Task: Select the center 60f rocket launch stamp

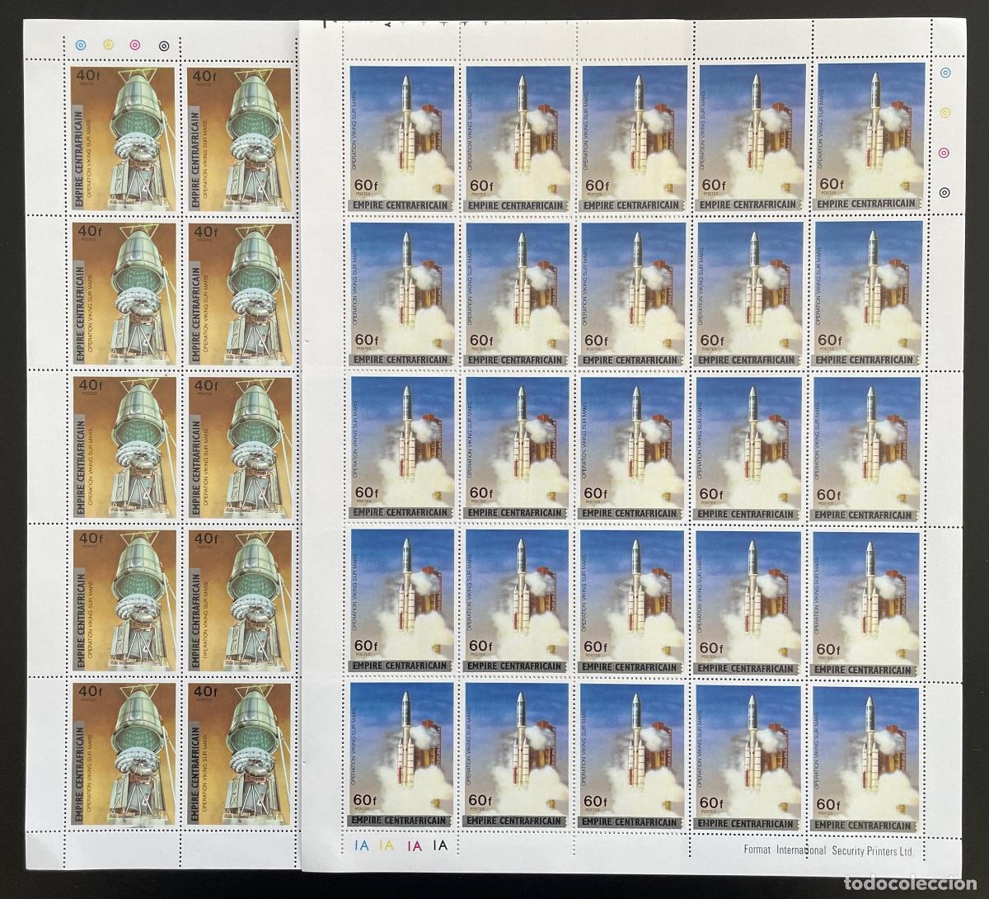Action: [x=635, y=447]
